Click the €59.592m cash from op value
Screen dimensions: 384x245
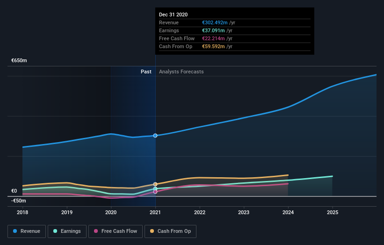coord(213,46)
